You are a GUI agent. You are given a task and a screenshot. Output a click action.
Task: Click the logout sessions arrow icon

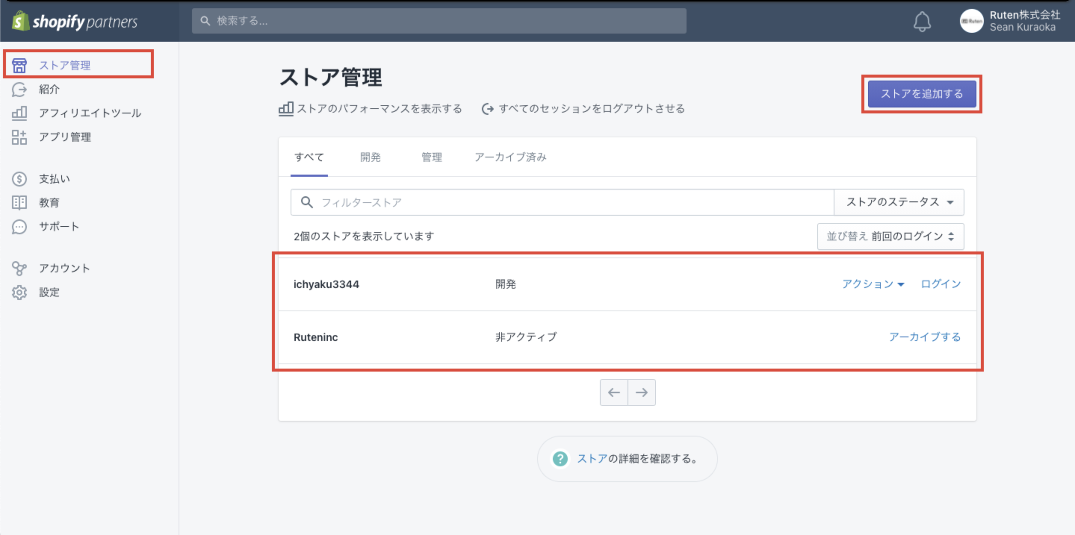pyautogui.click(x=487, y=109)
